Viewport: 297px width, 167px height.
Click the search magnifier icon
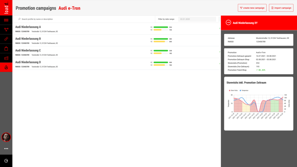[x=19, y=19]
